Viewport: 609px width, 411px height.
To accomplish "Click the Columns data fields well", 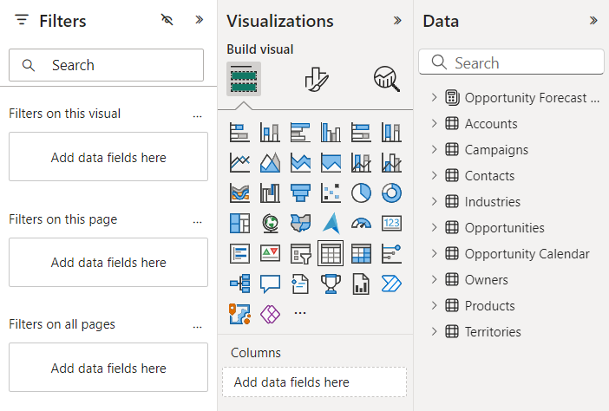I will point(314,382).
